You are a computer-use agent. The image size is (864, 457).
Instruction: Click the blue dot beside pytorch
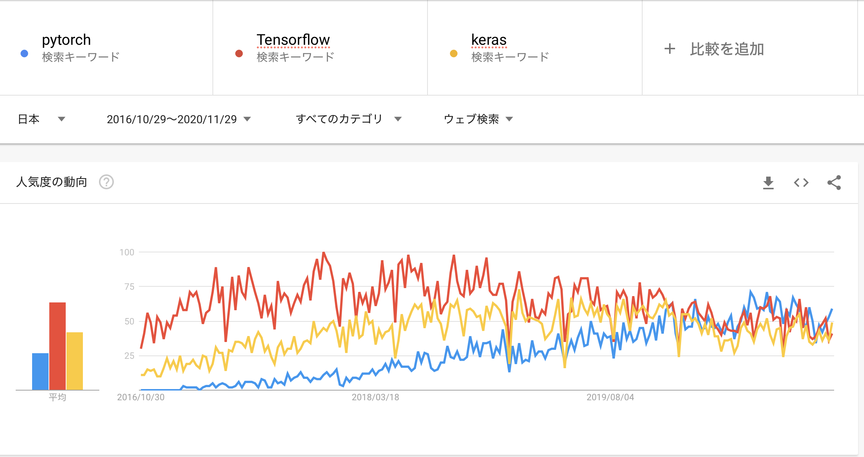[24, 53]
